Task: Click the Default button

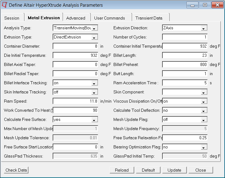Action: 148,170
